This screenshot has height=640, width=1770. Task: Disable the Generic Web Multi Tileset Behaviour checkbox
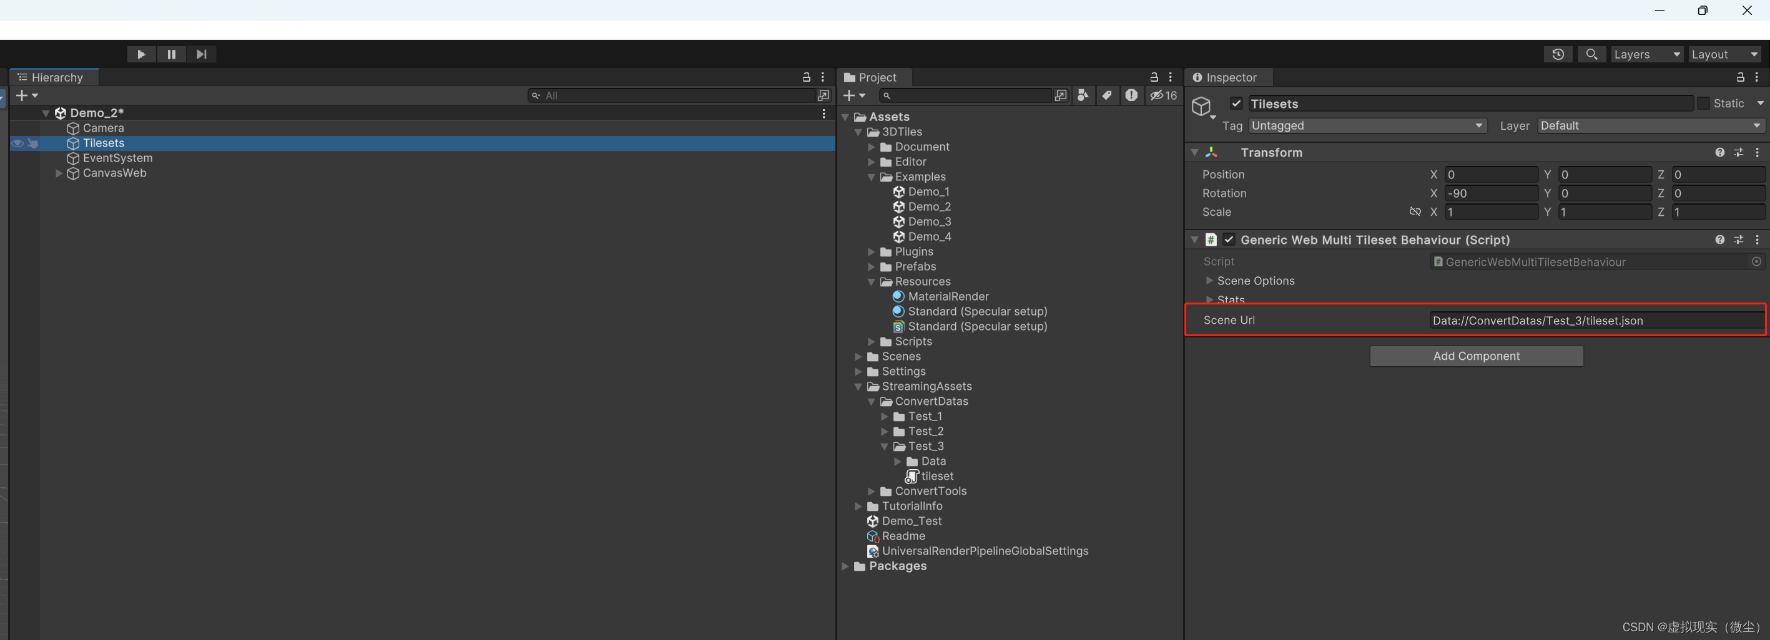coord(1229,240)
